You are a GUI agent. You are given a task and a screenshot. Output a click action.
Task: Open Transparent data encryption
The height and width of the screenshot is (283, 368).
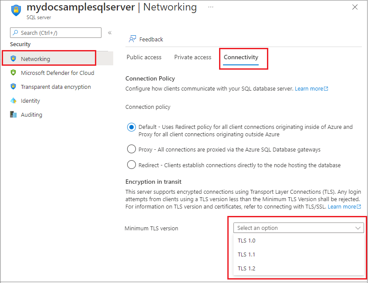[56, 87]
